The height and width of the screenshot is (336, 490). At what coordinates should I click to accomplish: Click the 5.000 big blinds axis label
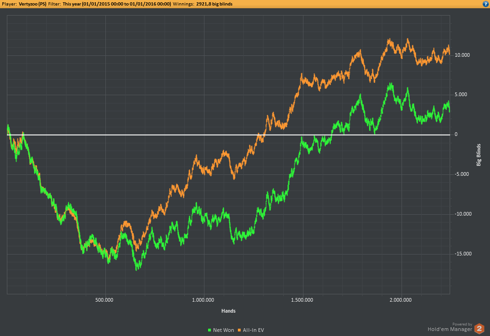click(x=461, y=95)
